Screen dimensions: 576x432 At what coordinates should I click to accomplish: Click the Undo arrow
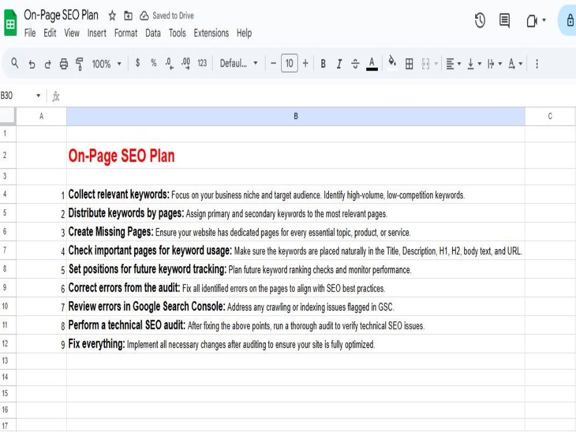(32, 64)
